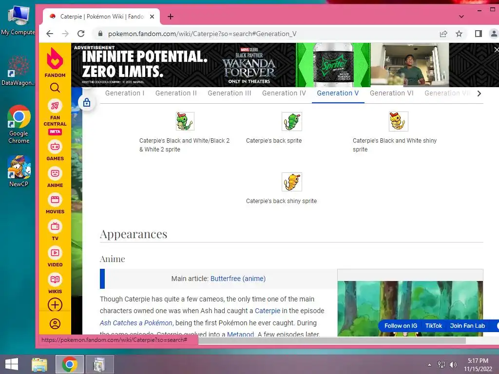Open the Fandom sidebar search icon
499x374 pixels.
coord(55,88)
